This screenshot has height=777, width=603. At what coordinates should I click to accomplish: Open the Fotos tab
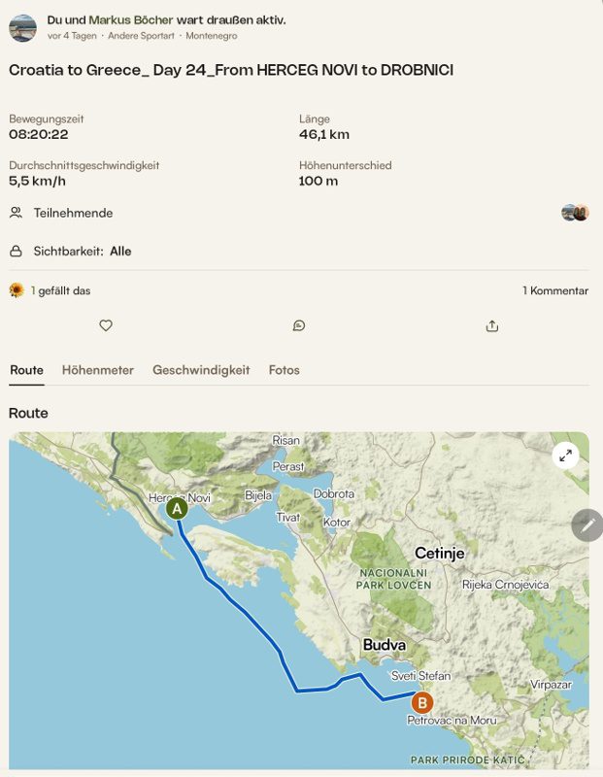(x=284, y=370)
